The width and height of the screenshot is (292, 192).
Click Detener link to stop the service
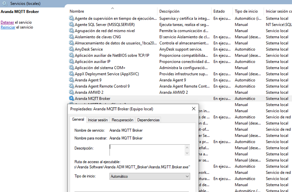click(7, 22)
